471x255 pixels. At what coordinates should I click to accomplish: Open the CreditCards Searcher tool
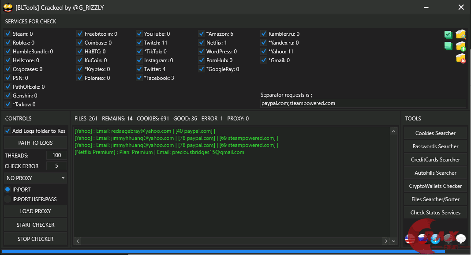pyautogui.click(x=435, y=160)
